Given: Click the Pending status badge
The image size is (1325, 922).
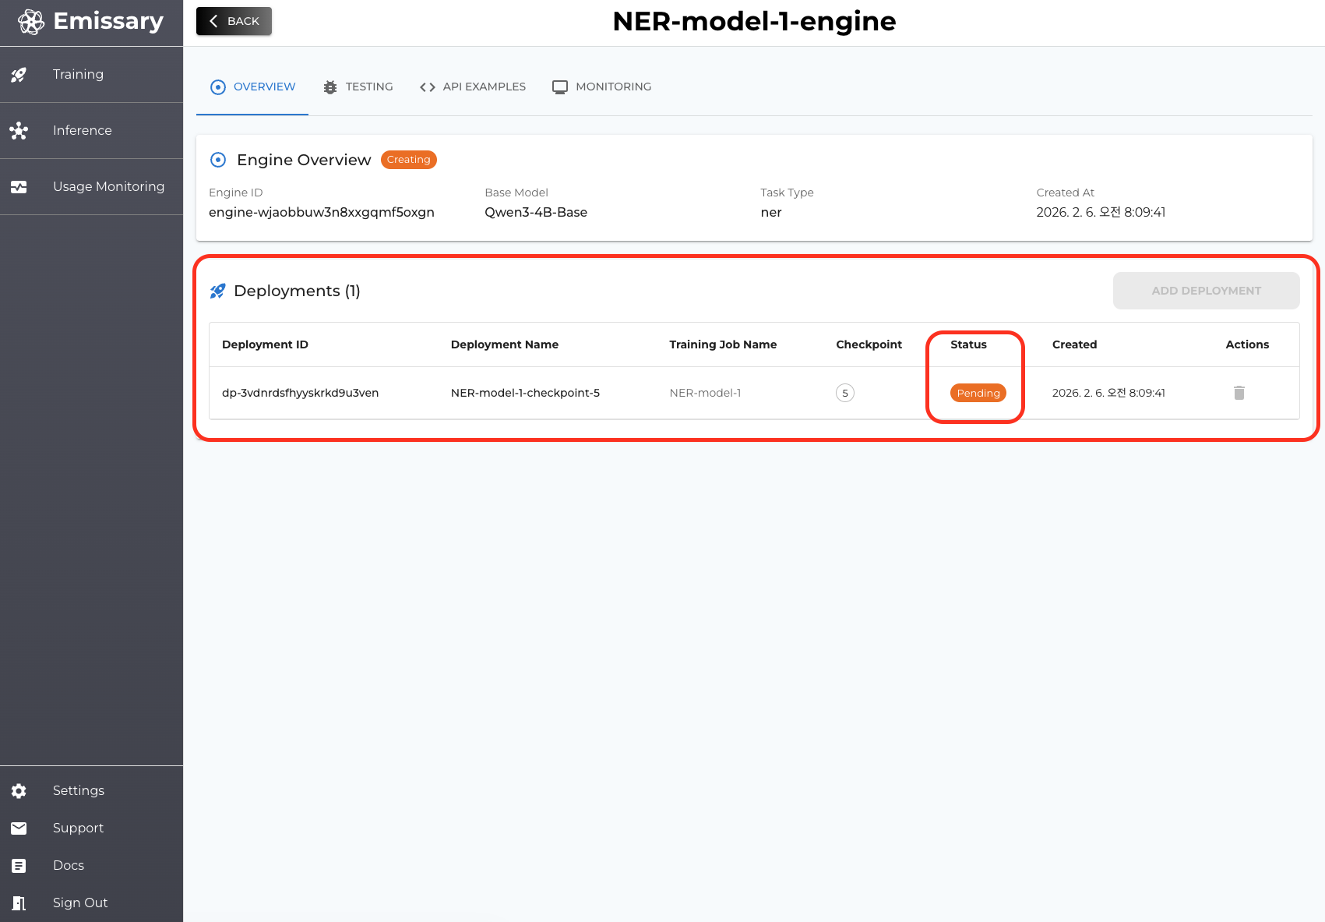Looking at the screenshot, I should [x=978, y=393].
